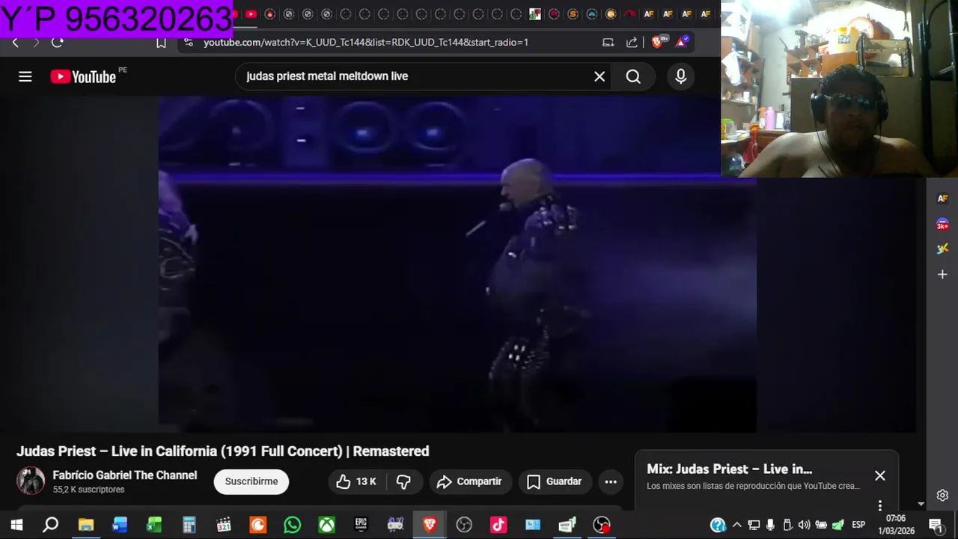Open WhatsApp from the taskbar

(x=292, y=525)
